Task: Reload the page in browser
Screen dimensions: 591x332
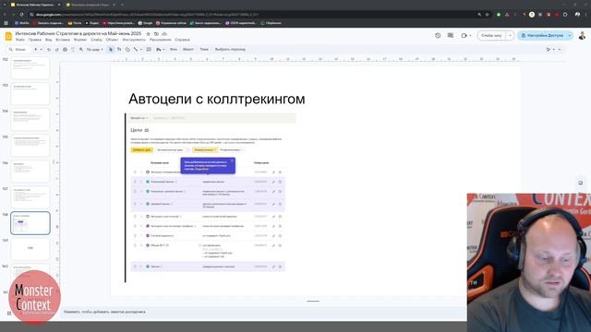Action: 21,15
